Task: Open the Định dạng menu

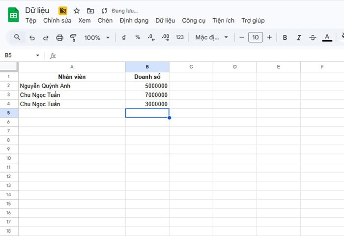Action: pos(134,21)
